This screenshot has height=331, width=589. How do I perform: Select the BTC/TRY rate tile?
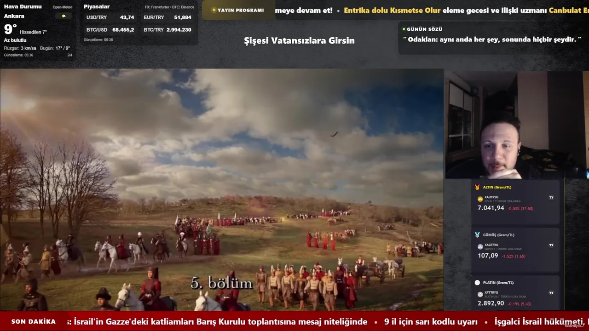point(167,30)
